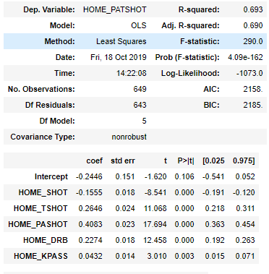
Task: Click the Intercept t value -1.620
Action: [155, 176]
